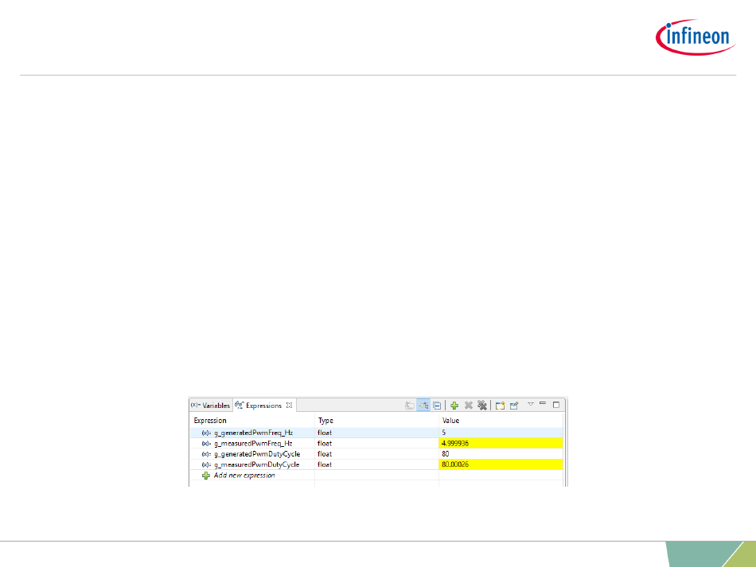Image resolution: width=756 pixels, height=567 pixels.
Task: Click the Remove All Expressions double-X icon
Action: click(482, 406)
